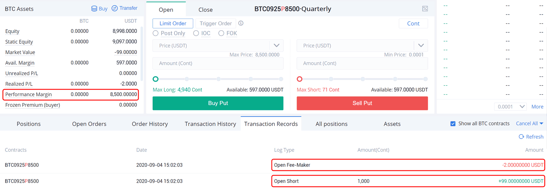Click the Transfer arrows icon
Image resolution: width=547 pixels, height=189 pixels.
115,8
